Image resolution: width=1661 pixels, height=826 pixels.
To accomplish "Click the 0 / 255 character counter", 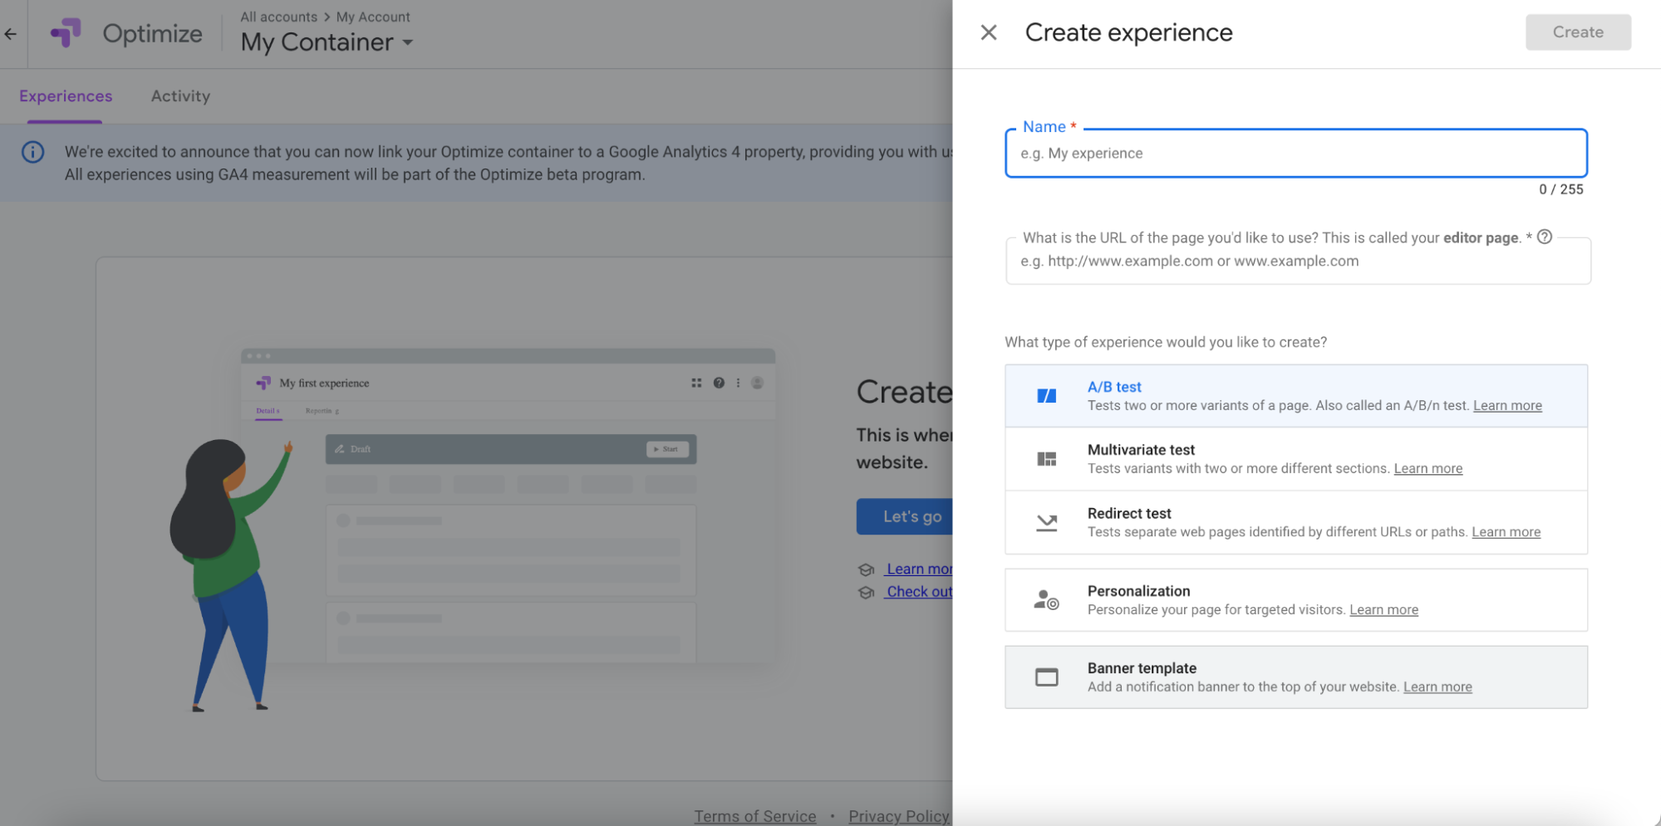I will (1560, 190).
